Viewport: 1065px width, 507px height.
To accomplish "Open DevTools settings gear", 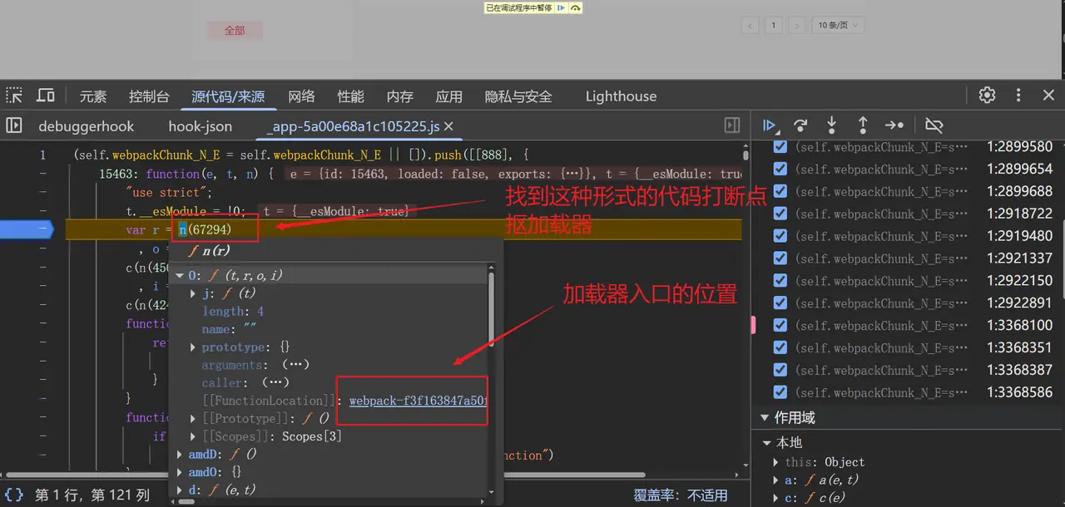I will pos(987,96).
